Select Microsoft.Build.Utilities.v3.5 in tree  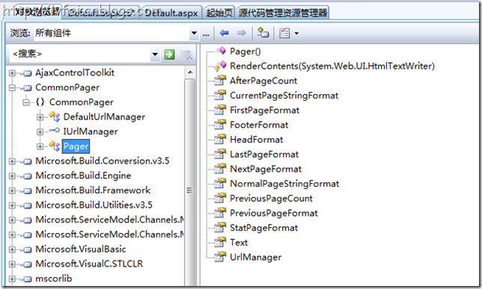point(94,205)
